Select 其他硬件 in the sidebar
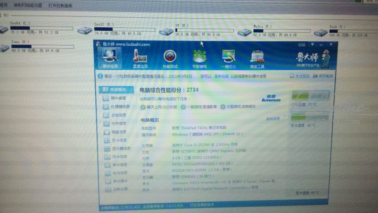378x213 pixels. click(x=116, y=181)
